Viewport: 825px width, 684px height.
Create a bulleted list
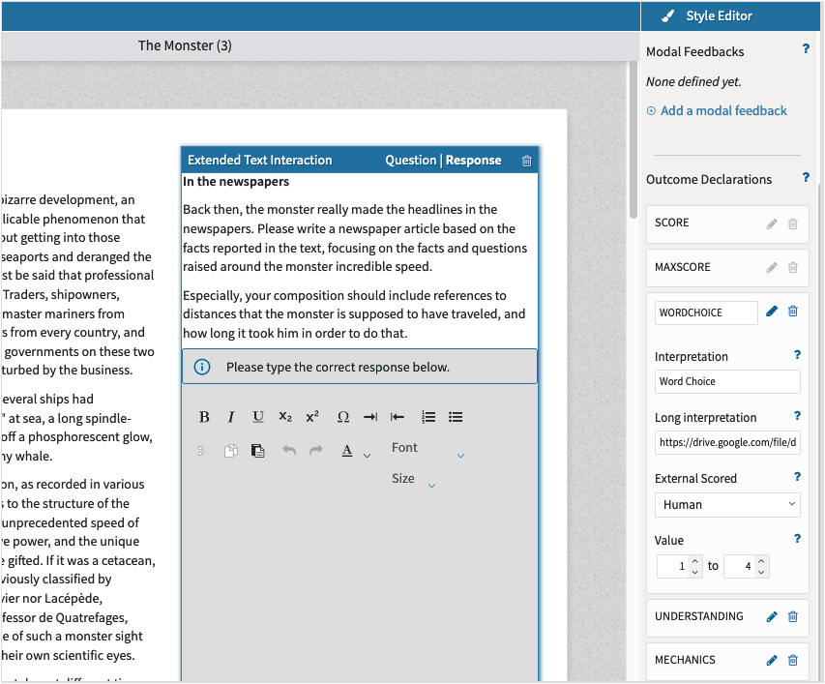455,417
